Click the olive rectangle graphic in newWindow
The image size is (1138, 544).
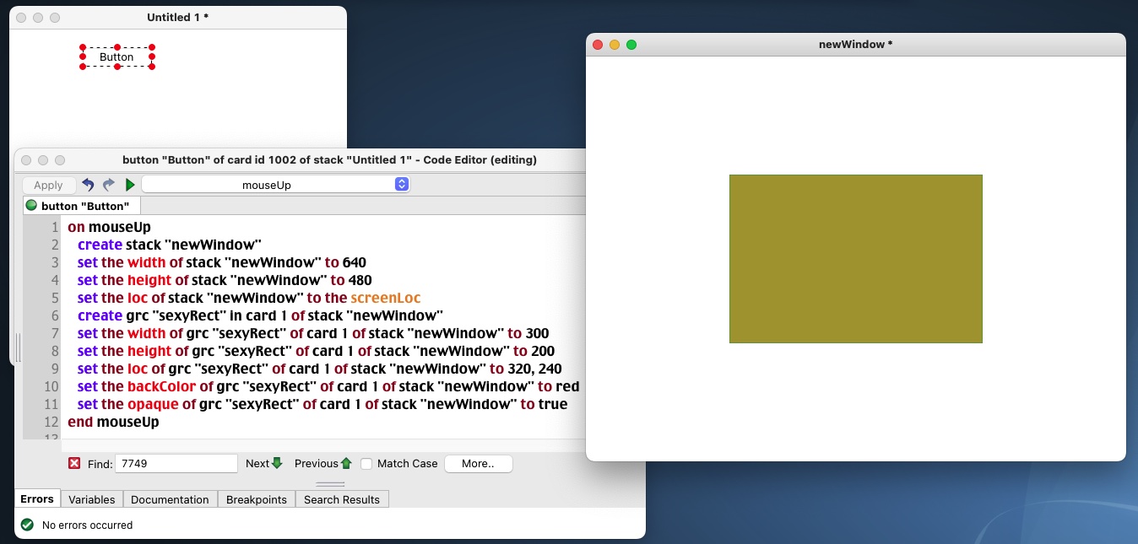coord(855,259)
